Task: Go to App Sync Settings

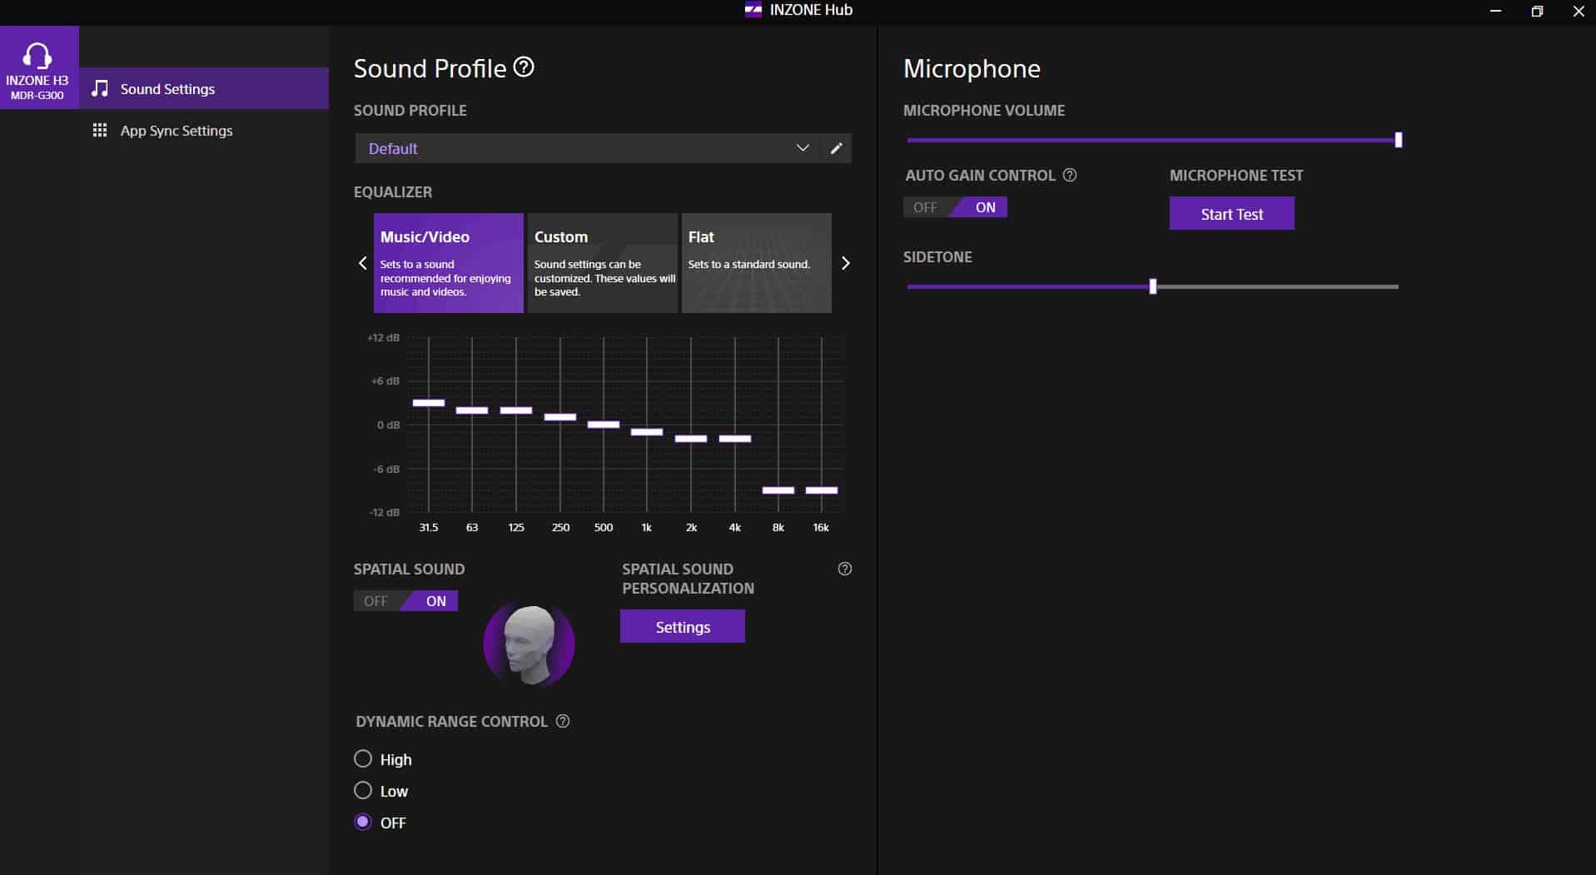Action: [x=177, y=131]
